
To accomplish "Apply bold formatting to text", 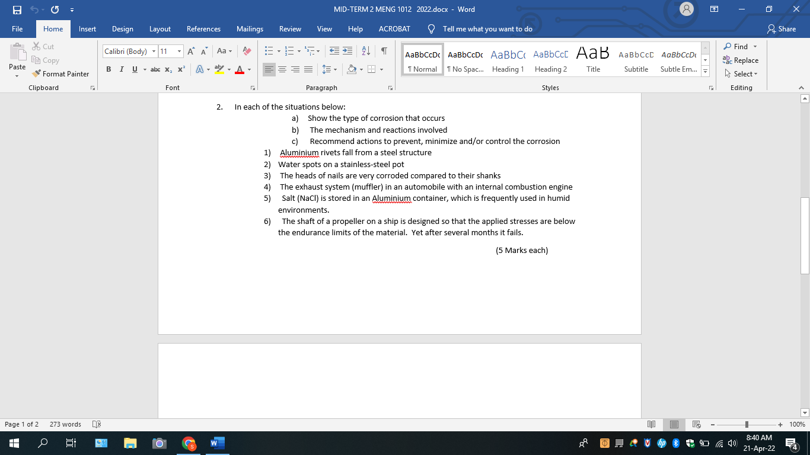I will point(109,69).
